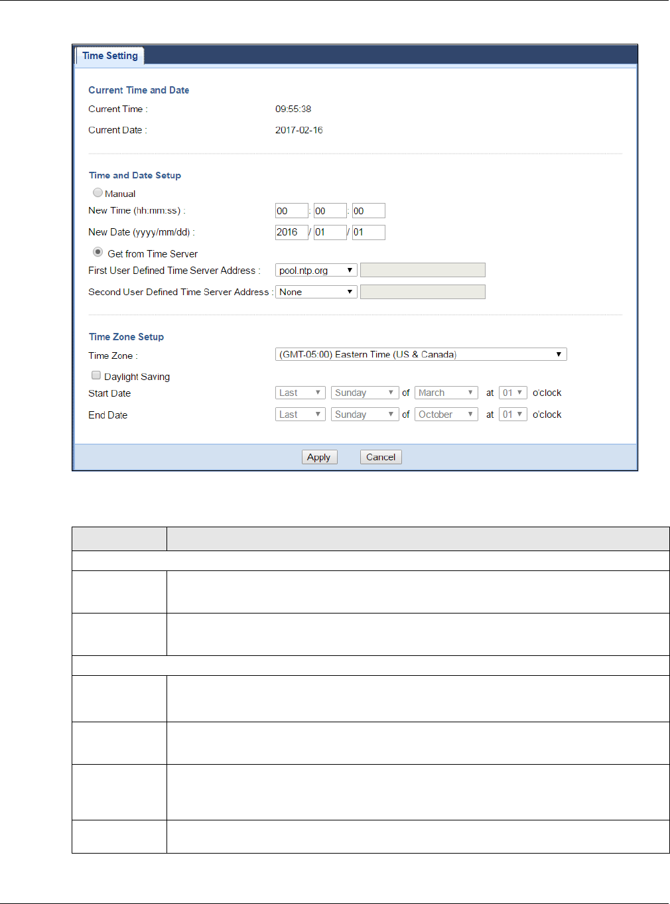Click the Time Zone Setup heading
Image resolution: width=670 pixels, height=904 pixels.
tap(127, 337)
